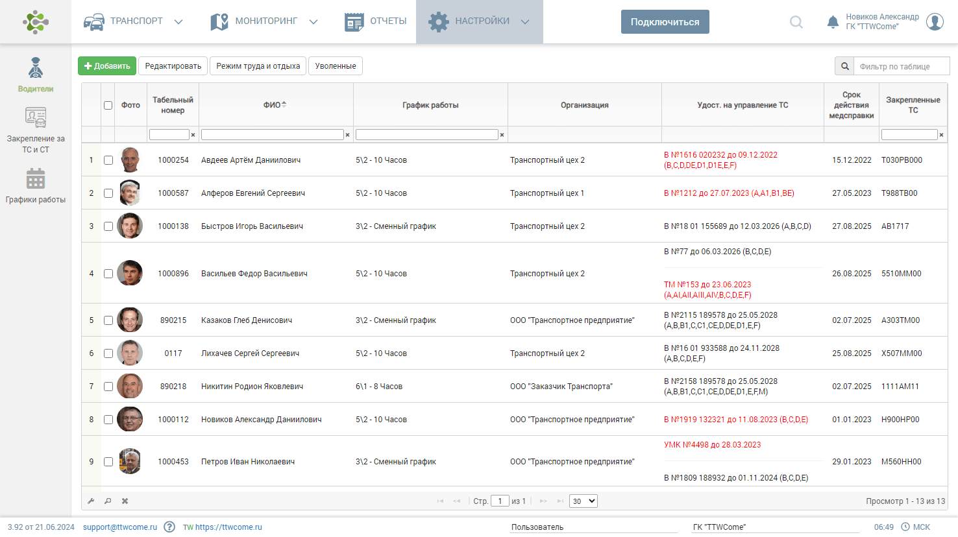Viewport: 958px width, 537px height.
Task: Click the TTWCome logo icon
Action: click(x=36, y=21)
